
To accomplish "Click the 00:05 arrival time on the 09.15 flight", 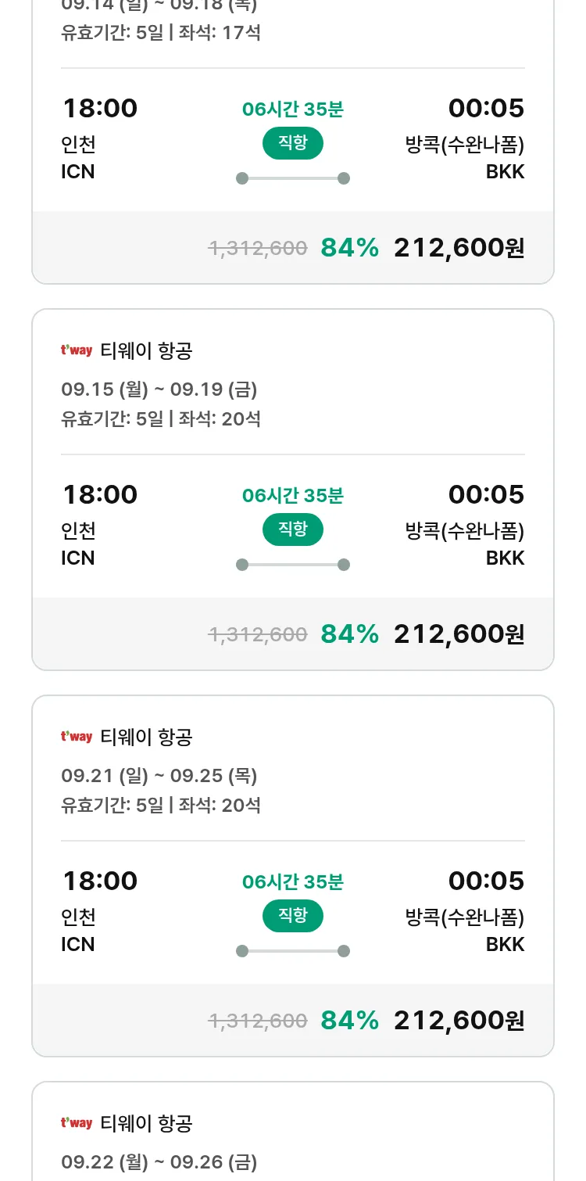I will click(x=486, y=495).
